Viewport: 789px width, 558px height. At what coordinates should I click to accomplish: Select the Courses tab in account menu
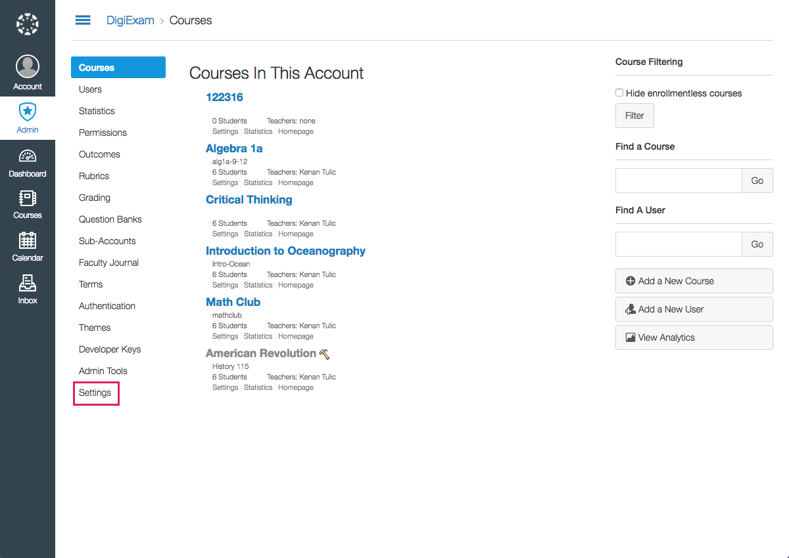tap(118, 68)
